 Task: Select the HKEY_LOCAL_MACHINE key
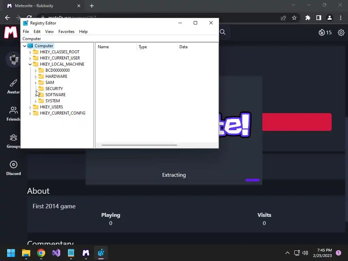click(62, 64)
